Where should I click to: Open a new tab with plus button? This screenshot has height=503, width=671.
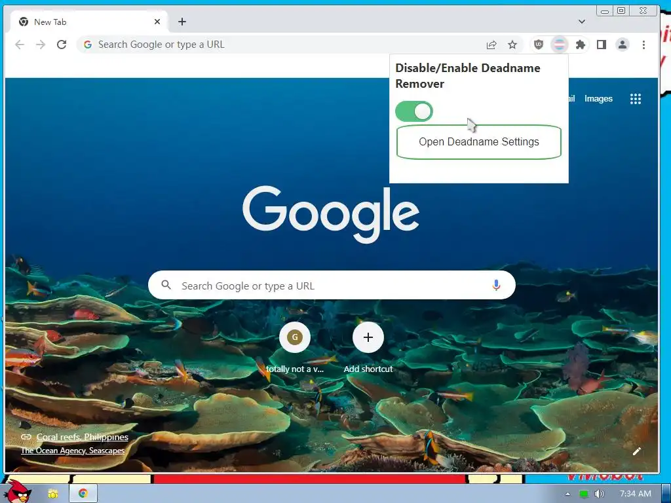click(182, 22)
